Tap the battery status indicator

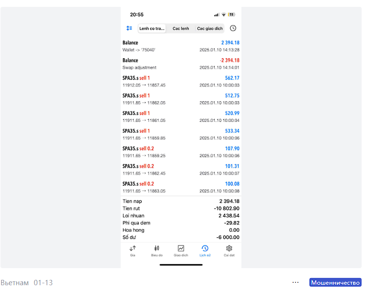tap(232, 15)
